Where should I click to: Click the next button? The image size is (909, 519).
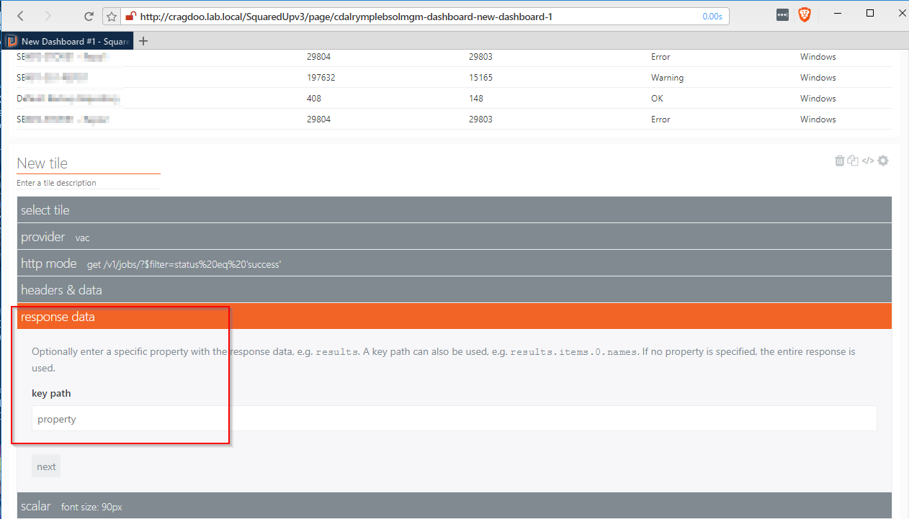[46, 466]
